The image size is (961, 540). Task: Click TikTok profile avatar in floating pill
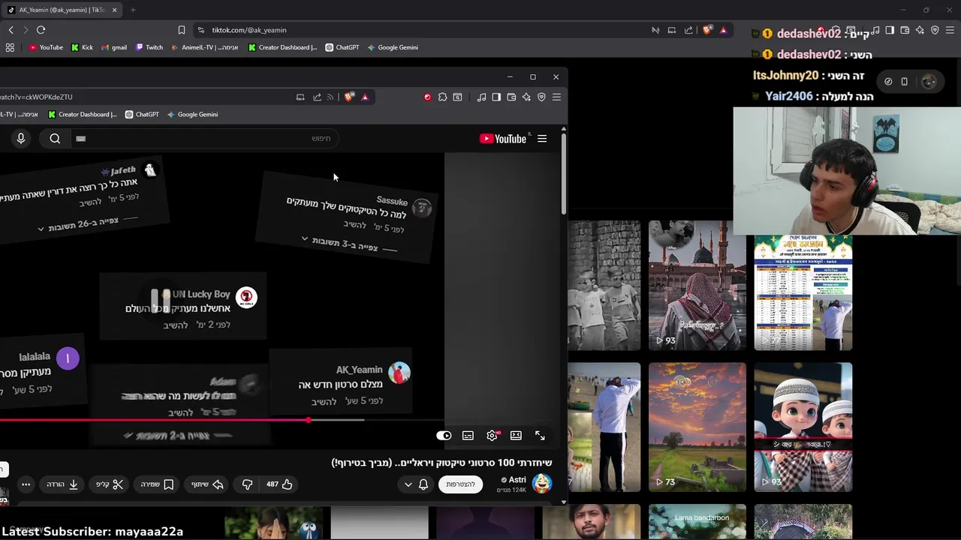929,82
